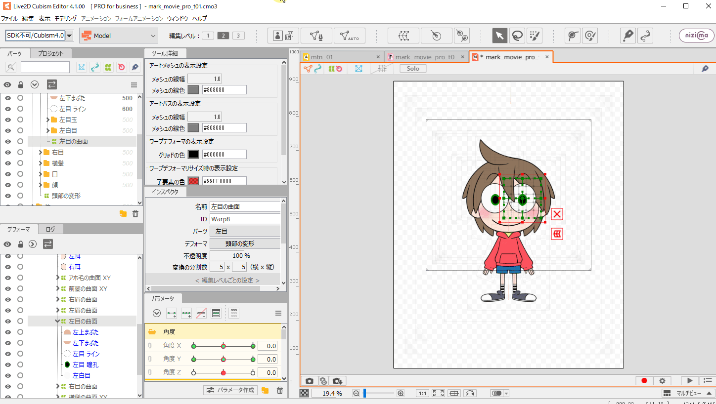The width and height of the screenshot is (716, 404).
Task: Toggle lock circle for 横髪 folder
Action: 20,163
